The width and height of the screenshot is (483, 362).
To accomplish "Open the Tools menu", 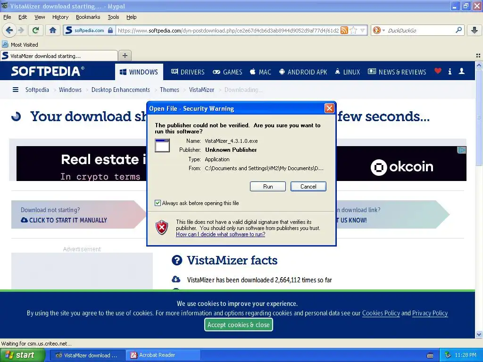I will pos(113,17).
